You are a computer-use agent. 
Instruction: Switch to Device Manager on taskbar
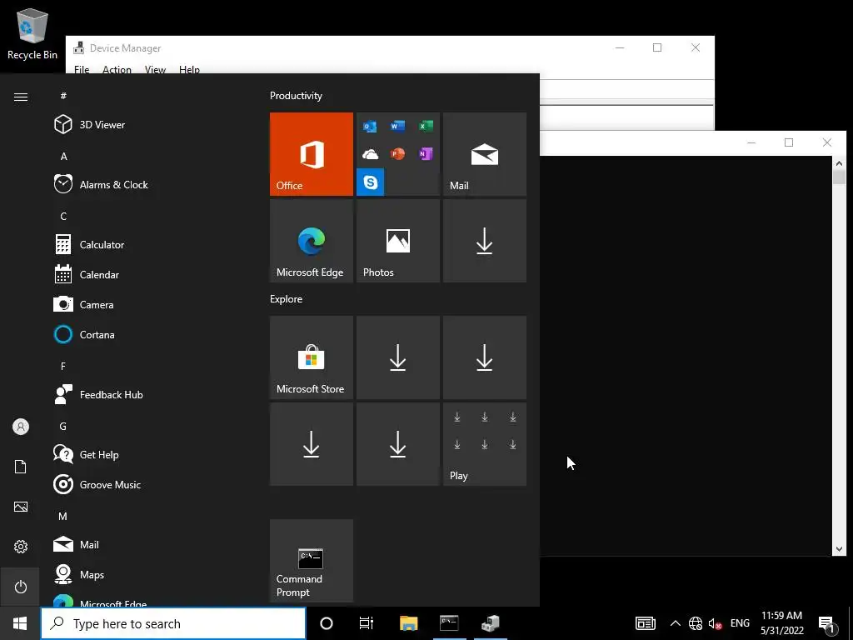coord(491,623)
